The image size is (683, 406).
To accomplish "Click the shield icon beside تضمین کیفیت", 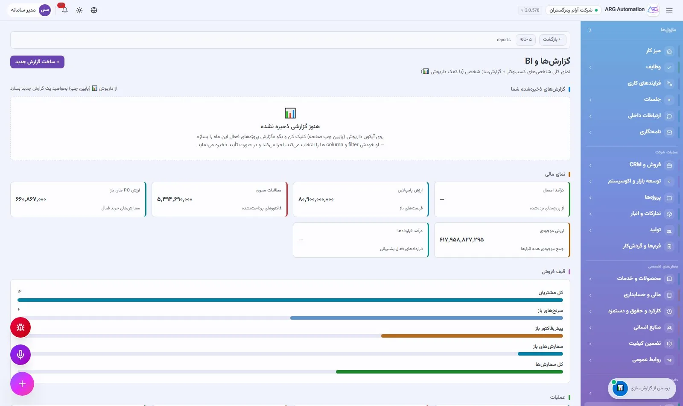I will click(669, 344).
